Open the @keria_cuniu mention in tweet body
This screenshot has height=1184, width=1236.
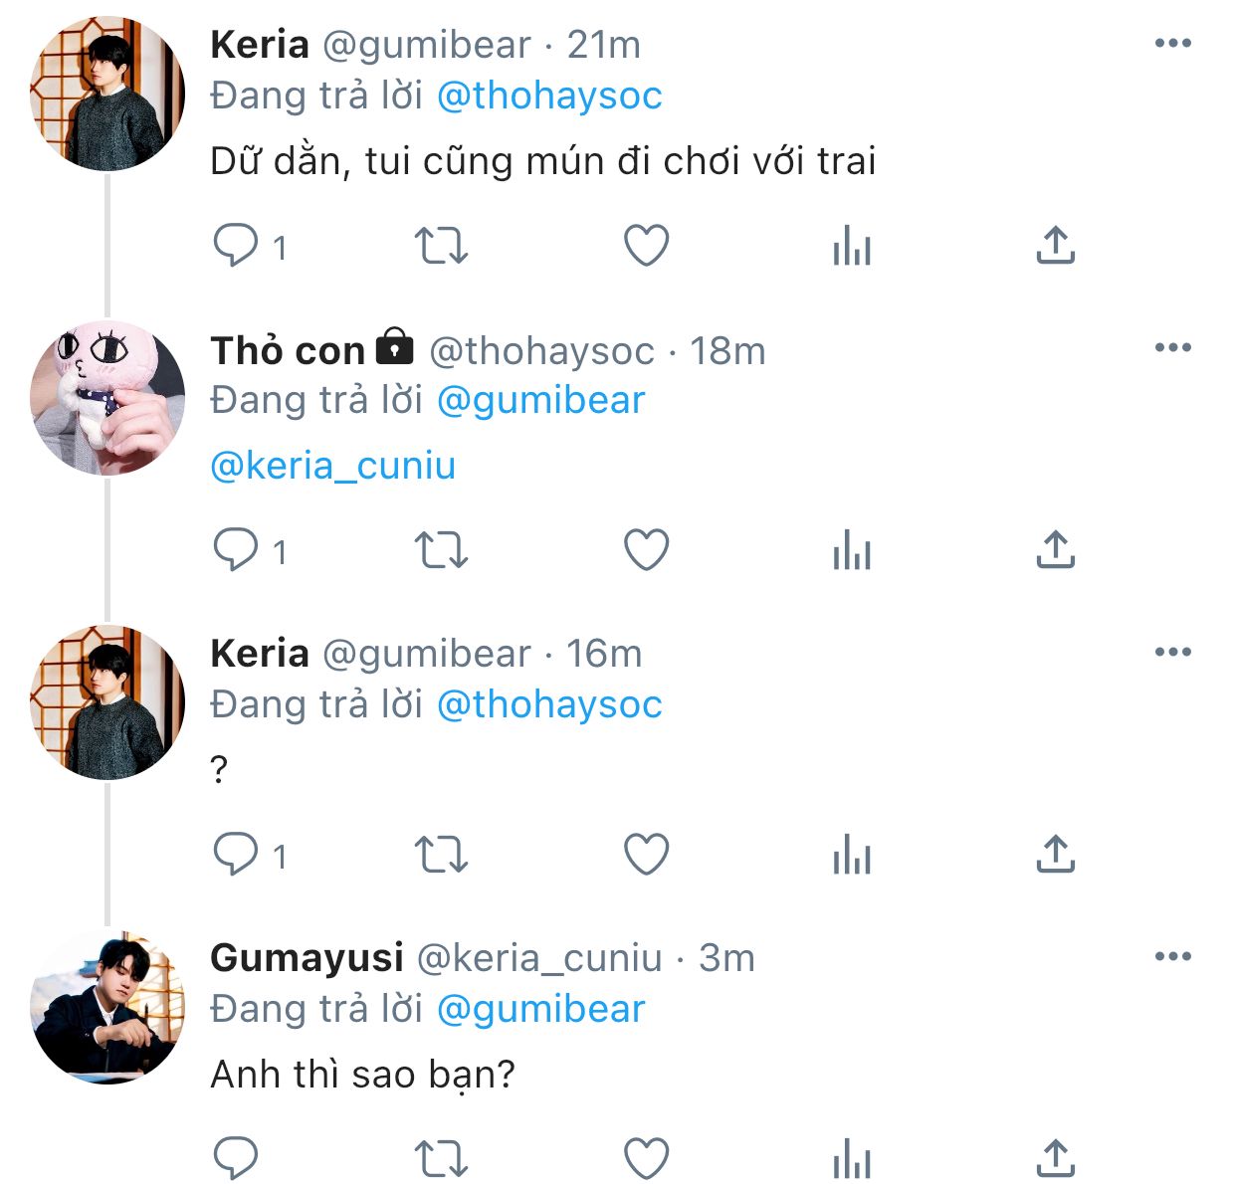(333, 466)
